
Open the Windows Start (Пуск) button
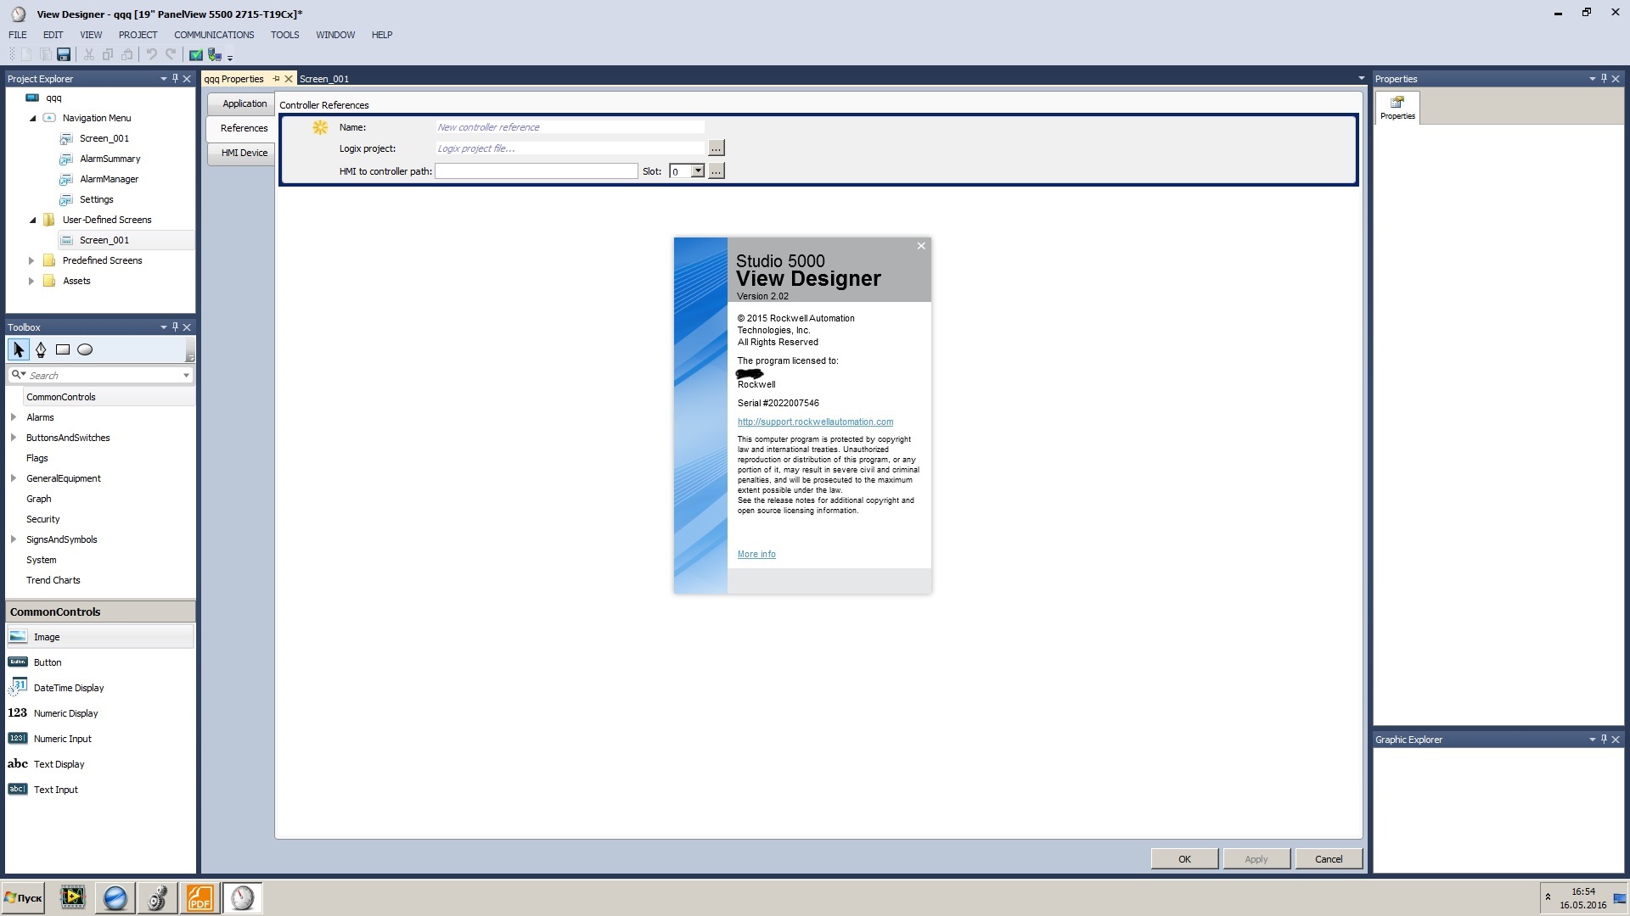pos(23,898)
